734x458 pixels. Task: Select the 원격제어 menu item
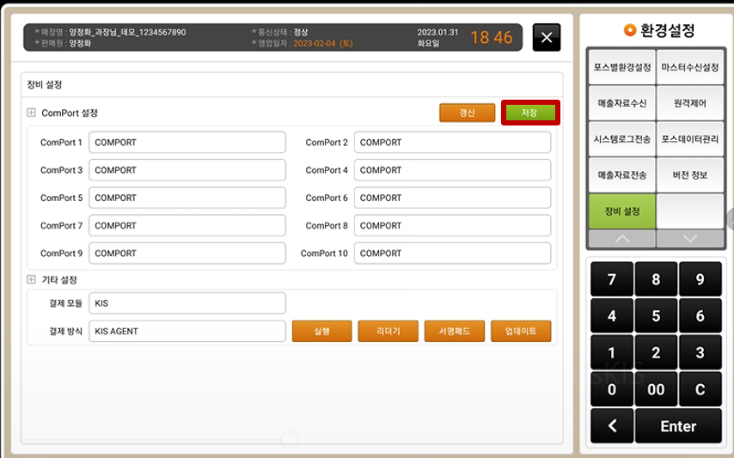[x=689, y=103]
